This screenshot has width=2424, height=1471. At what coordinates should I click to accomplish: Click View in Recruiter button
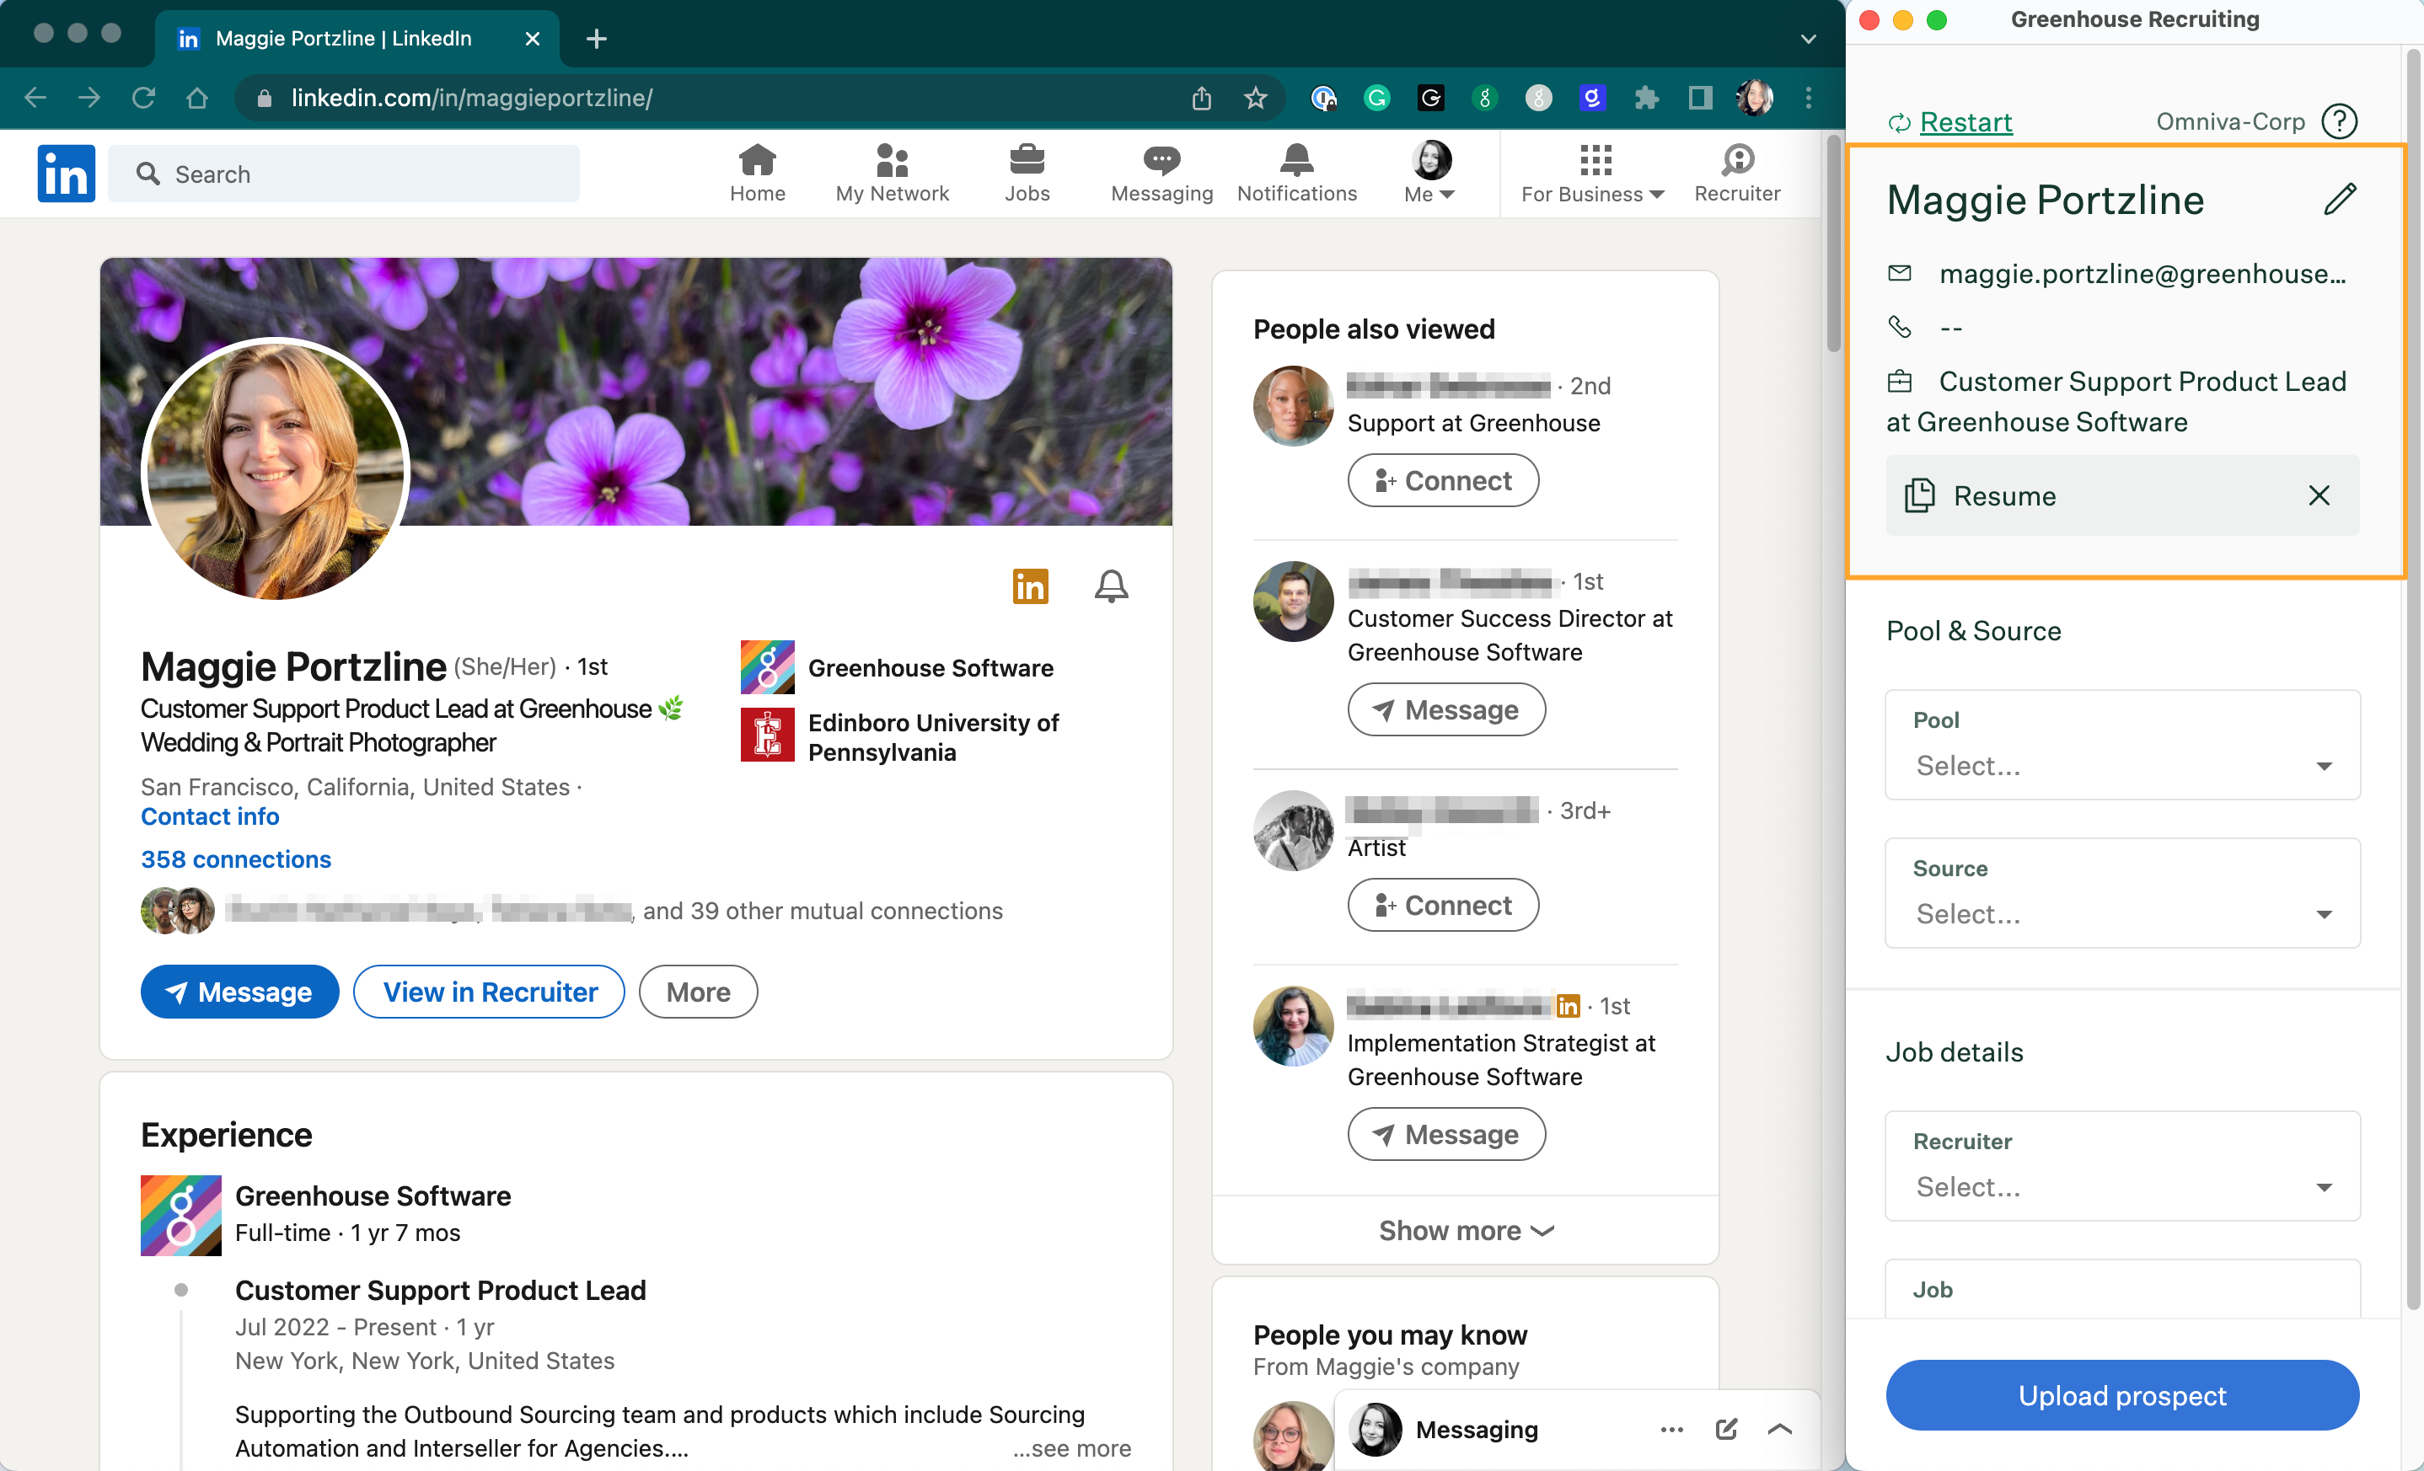pyautogui.click(x=489, y=991)
